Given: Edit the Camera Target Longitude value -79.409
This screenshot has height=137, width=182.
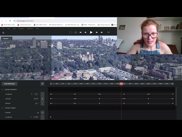Looking at the screenshot, I should tap(36, 117).
